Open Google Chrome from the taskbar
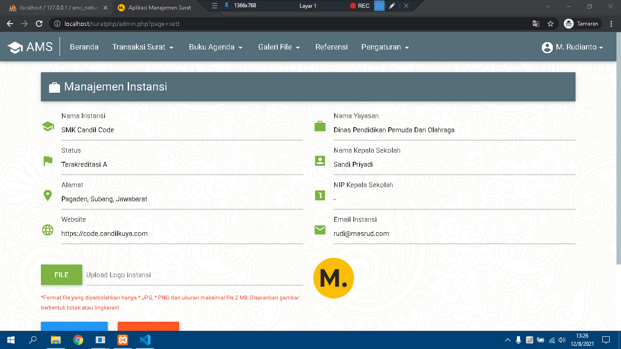The height and width of the screenshot is (349, 621). point(78,340)
